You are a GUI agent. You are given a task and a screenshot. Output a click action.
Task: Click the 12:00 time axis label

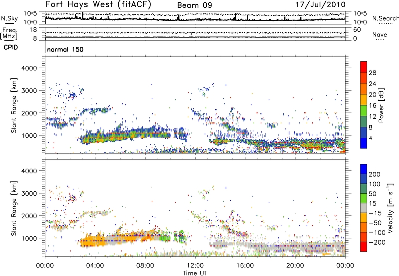point(195,266)
